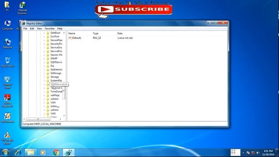Click the tree horizontal scroll-right arrow
This screenshot has width=279, height=157.
click(x=61, y=119)
